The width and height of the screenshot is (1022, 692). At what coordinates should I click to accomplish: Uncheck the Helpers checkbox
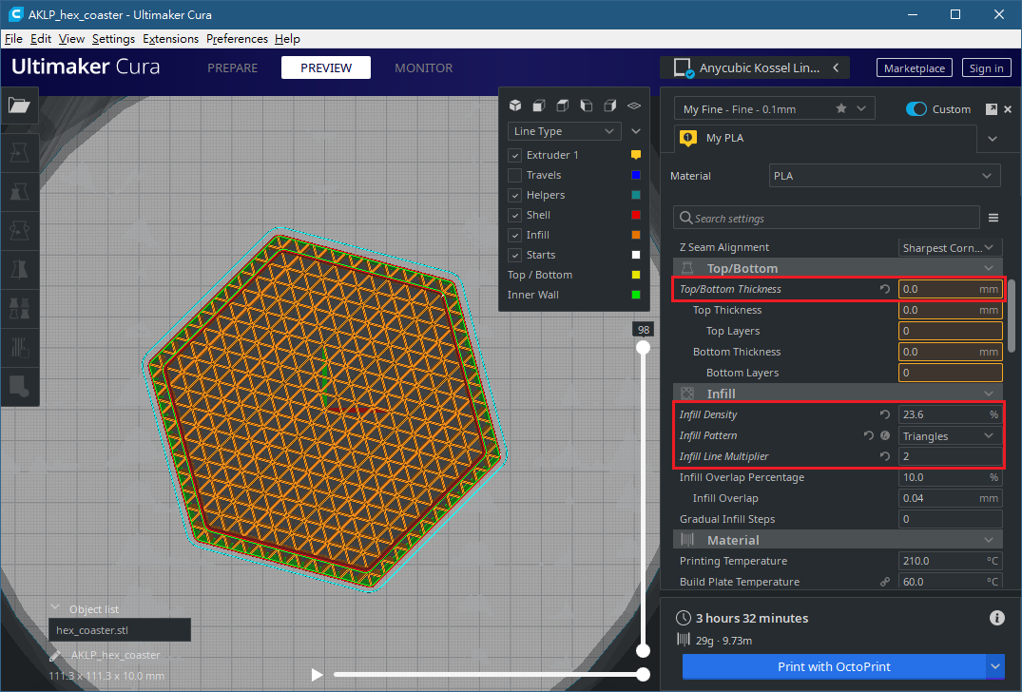point(515,196)
